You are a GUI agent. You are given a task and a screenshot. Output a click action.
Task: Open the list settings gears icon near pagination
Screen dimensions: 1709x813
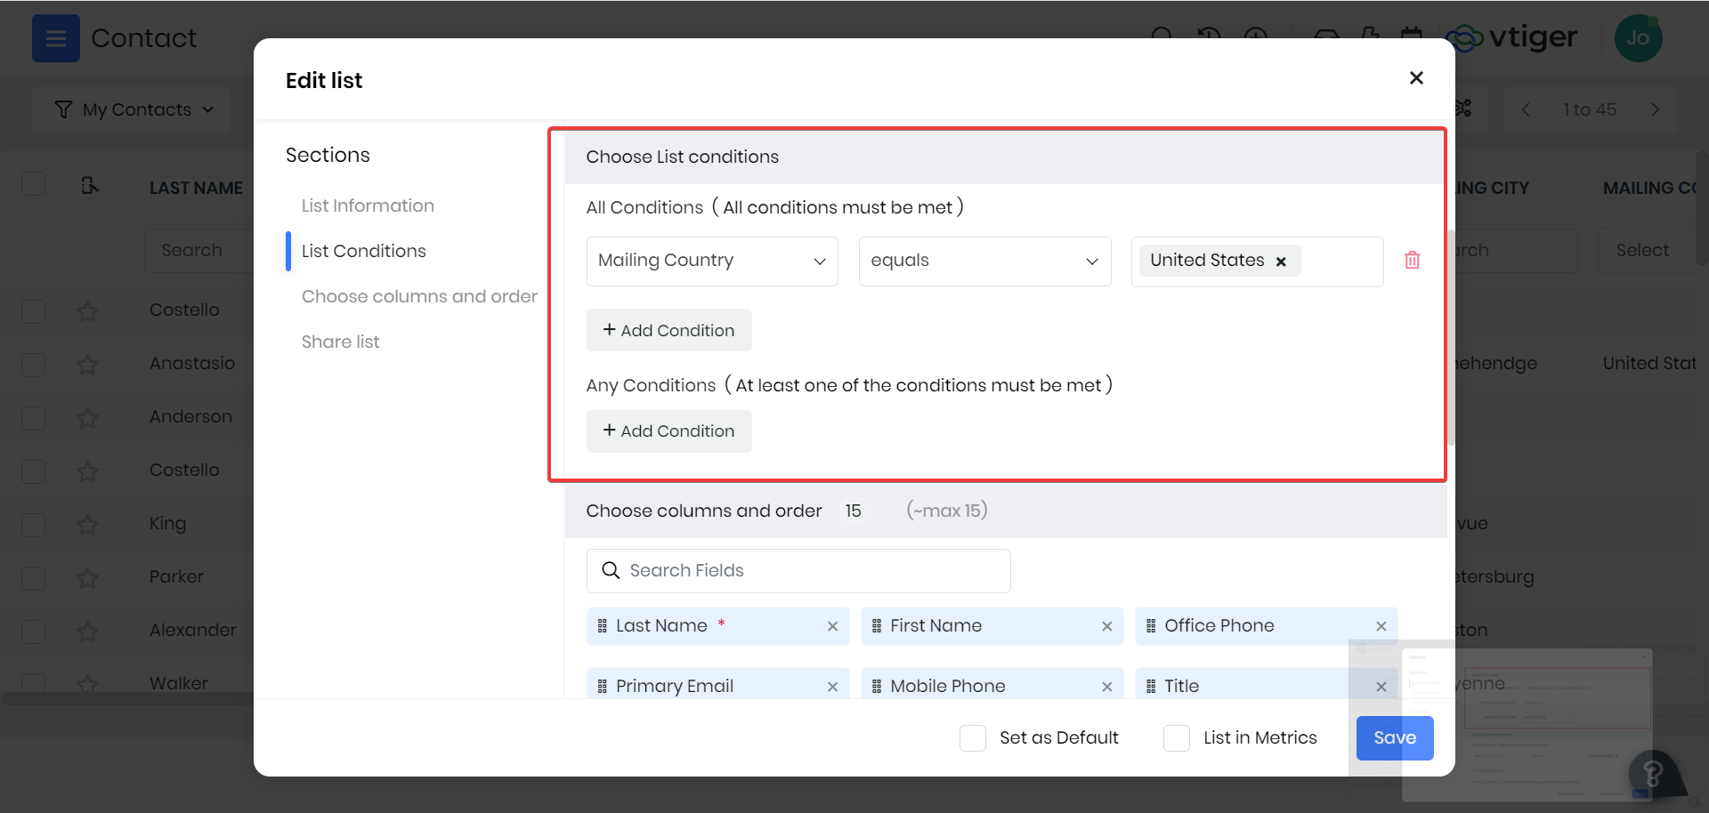point(1462,109)
